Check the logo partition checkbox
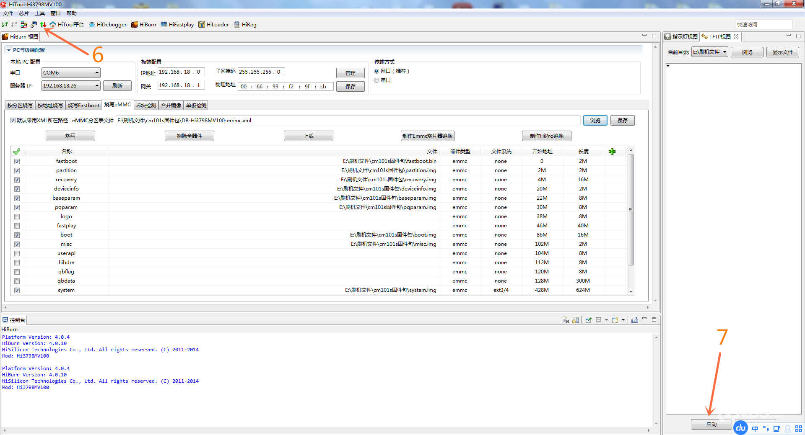This screenshot has height=435, width=805. coord(17,216)
